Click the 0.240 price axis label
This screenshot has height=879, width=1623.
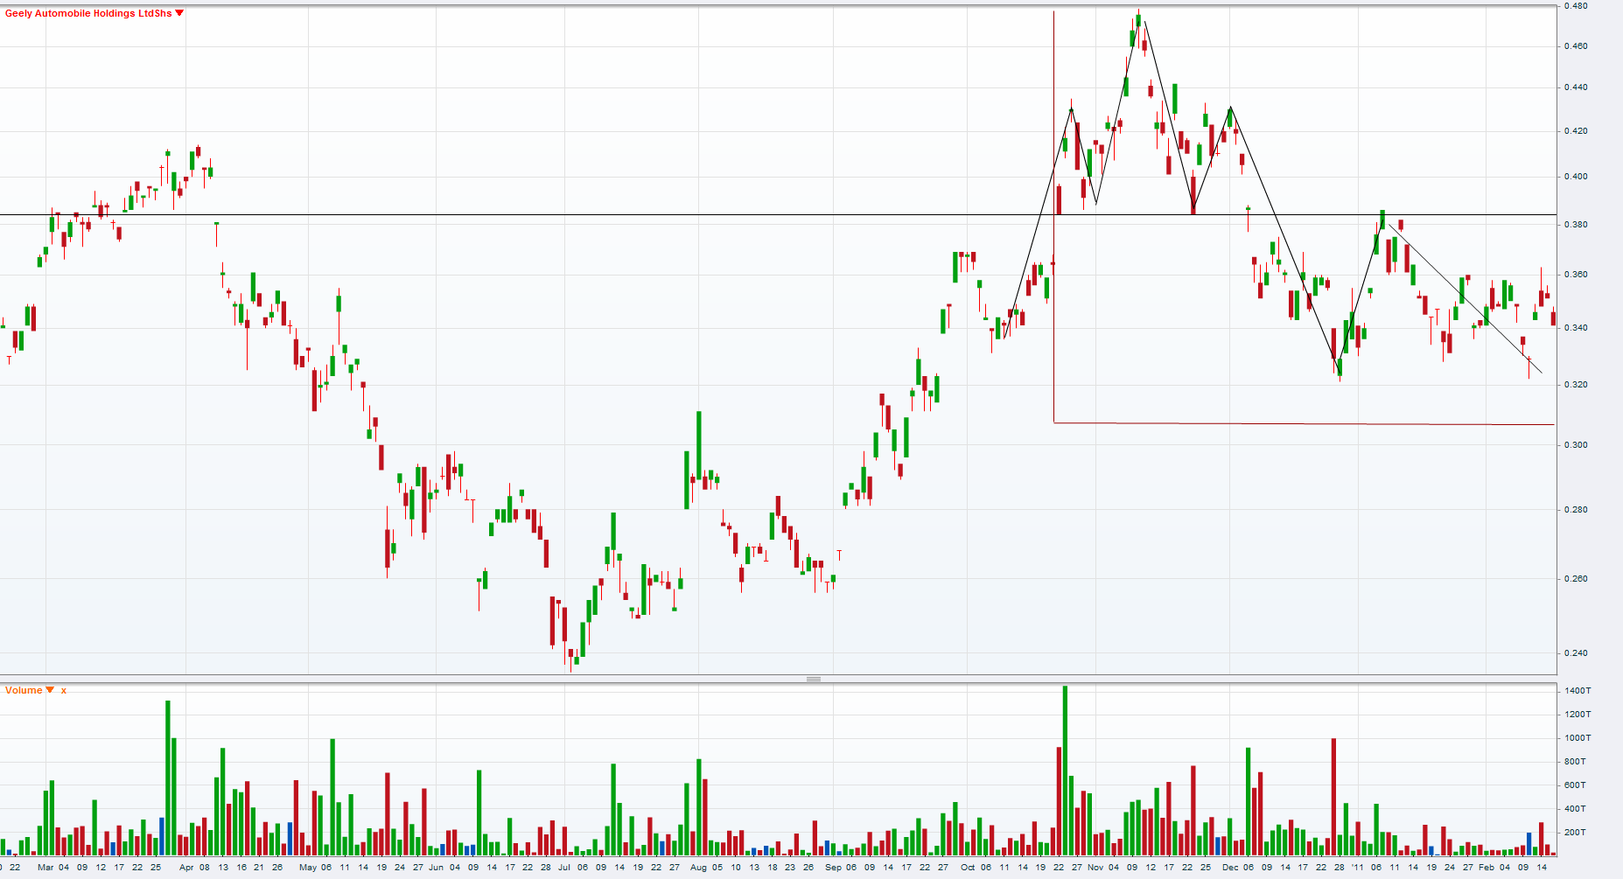click(1576, 653)
